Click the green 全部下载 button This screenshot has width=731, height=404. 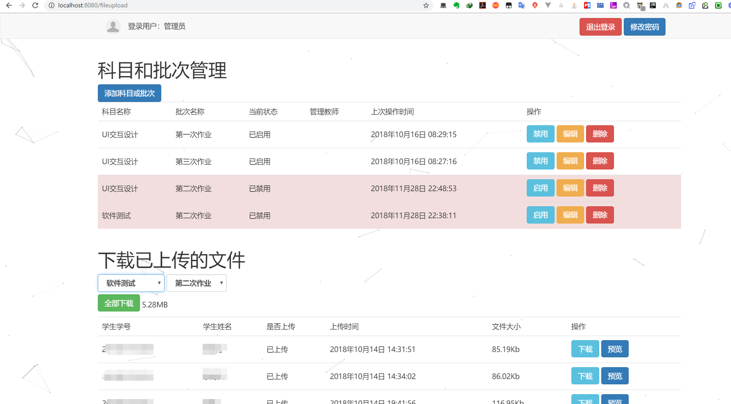(119, 303)
